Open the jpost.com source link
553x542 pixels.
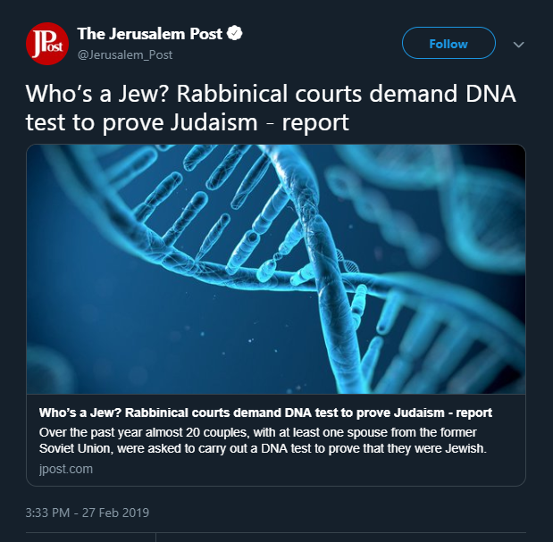pyautogui.click(x=65, y=468)
